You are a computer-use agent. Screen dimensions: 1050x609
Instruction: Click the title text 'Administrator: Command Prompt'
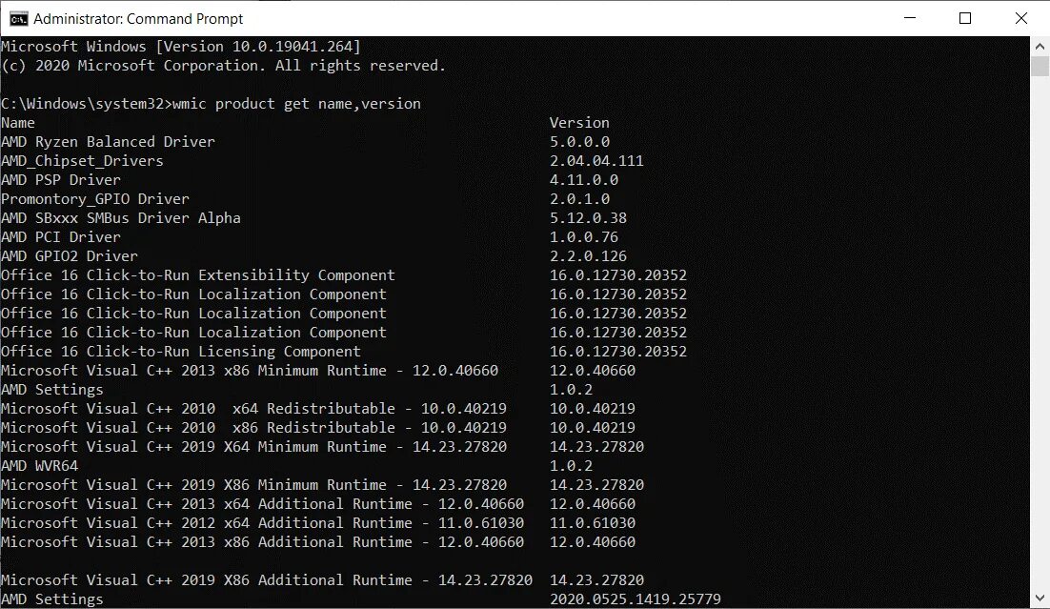pyautogui.click(x=138, y=19)
